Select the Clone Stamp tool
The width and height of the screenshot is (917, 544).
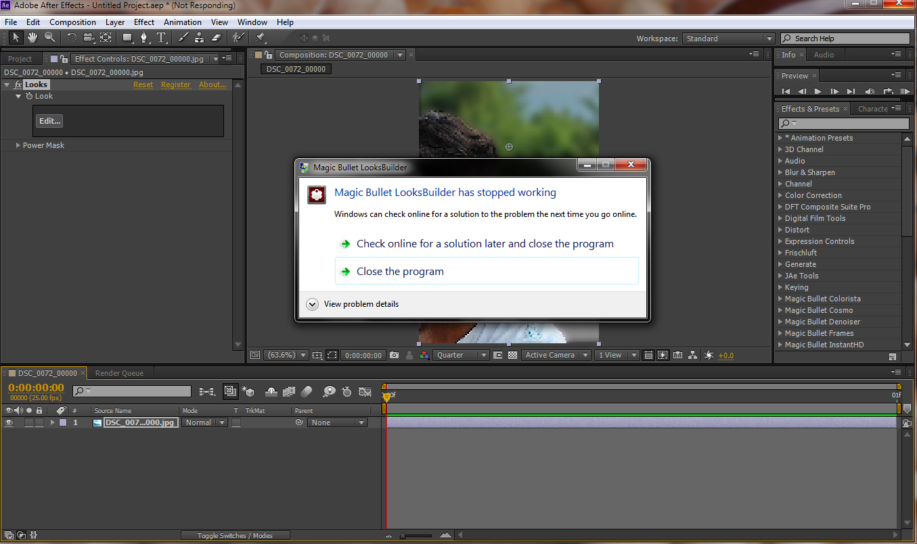click(x=200, y=38)
